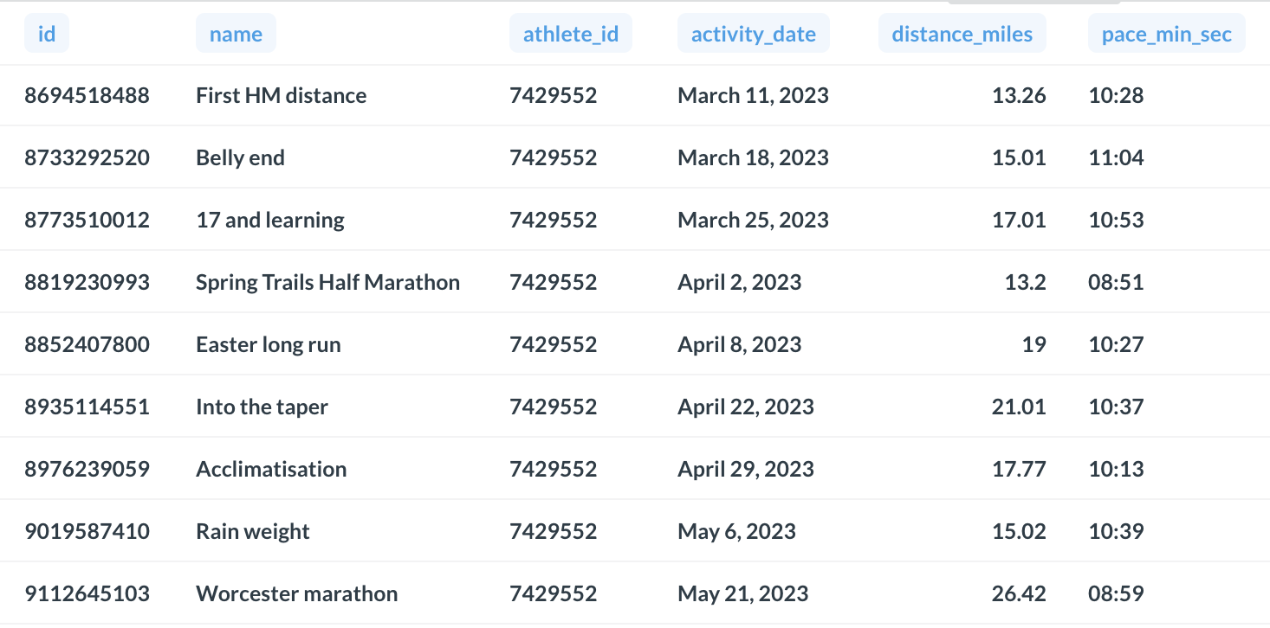Sort by the name column header
Viewport: 1270px width, 628px height.
point(236,33)
